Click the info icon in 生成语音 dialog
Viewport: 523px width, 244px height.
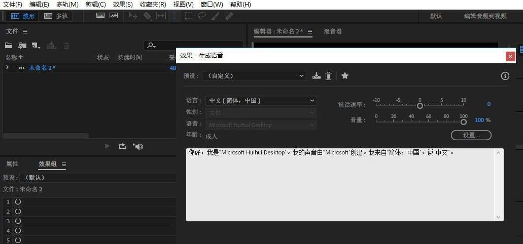pyautogui.click(x=505, y=76)
